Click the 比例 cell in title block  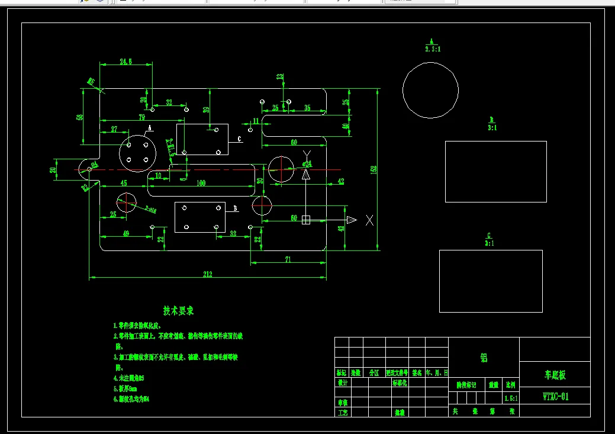pos(511,385)
